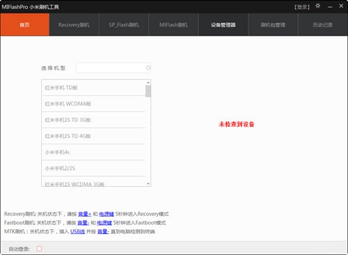Select 红米手机1S WCDMA 3G版 model
This screenshot has height=255, width=348.
tap(93, 182)
